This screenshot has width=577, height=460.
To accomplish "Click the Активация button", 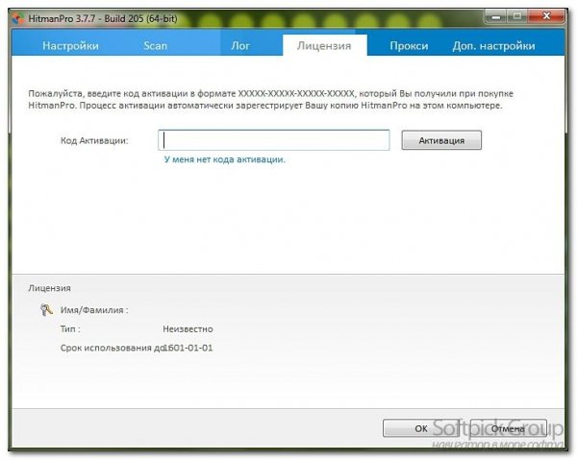I will pyautogui.click(x=441, y=140).
